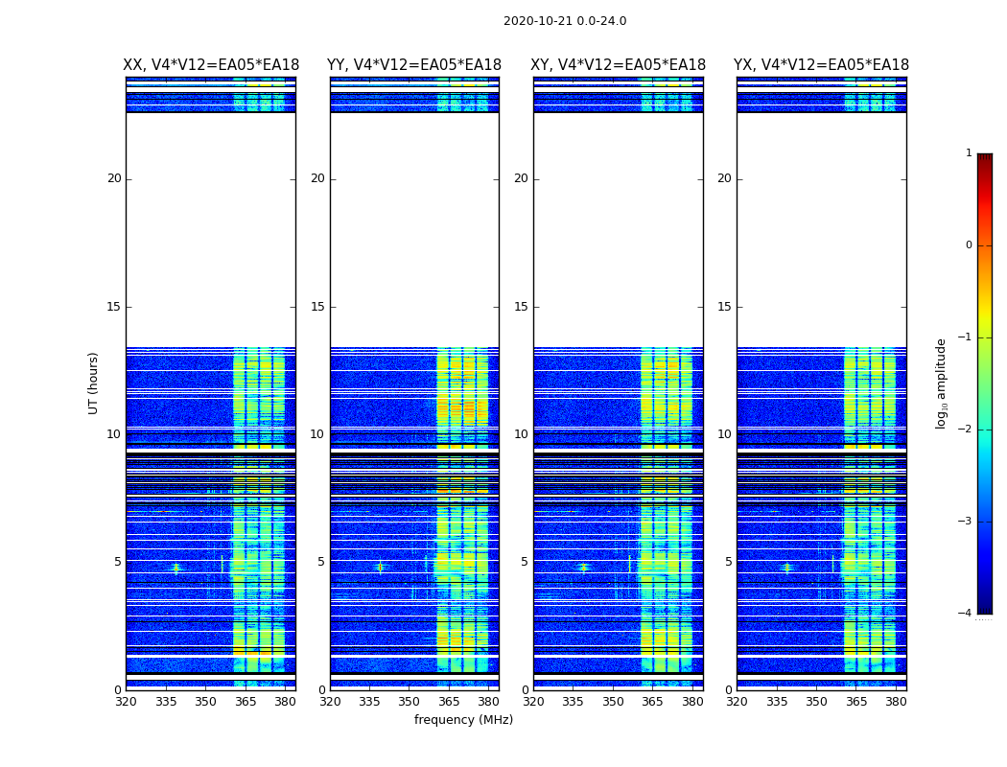Click x-tick '335' of the XX panel
Image resolution: width=1007 pixels, height=767 pixels.
166,702
